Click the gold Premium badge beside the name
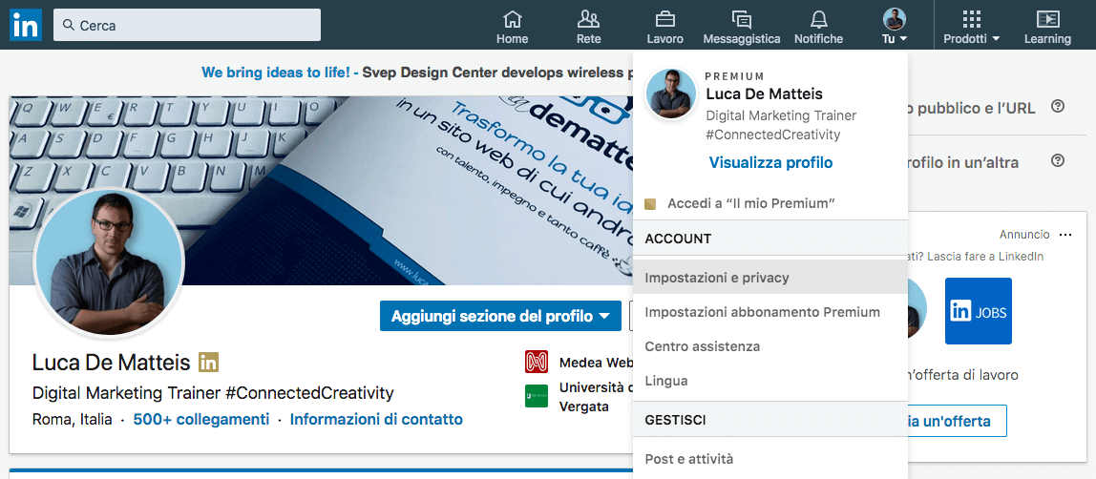 [x=208, y=363]
